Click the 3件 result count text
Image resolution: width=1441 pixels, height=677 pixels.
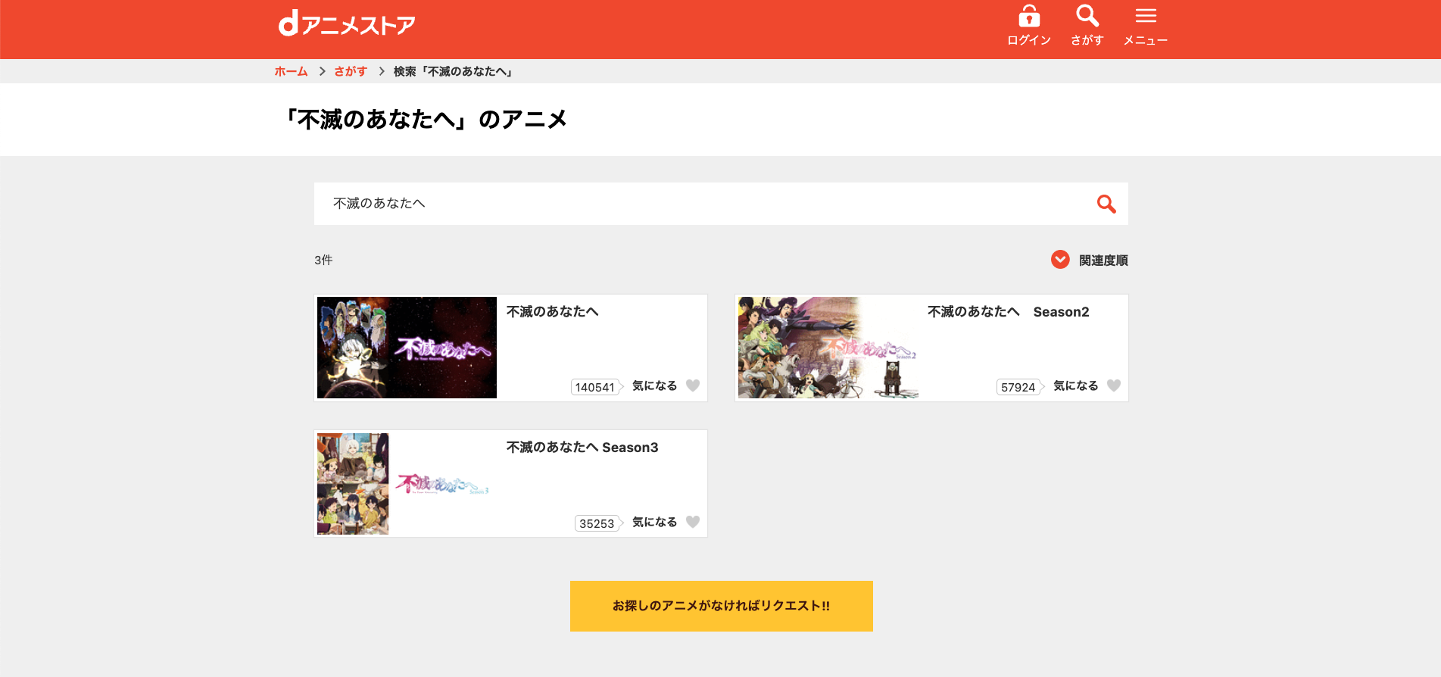pos(323,260)
